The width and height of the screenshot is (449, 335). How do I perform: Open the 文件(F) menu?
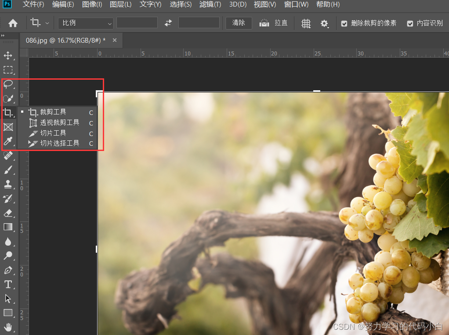point(33,4)
